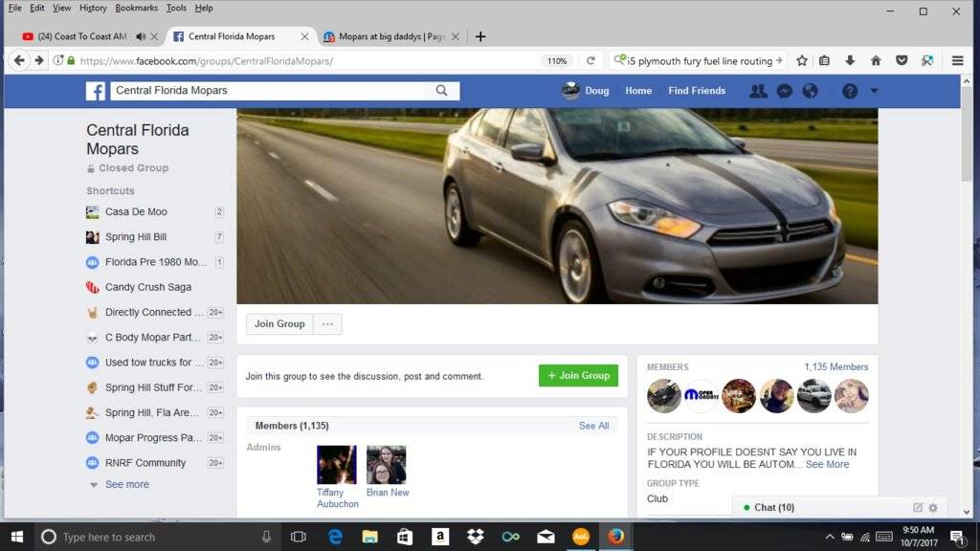This screenshot has width=980, height=551.
Task: Open the Messenger messages icon
Action: tap(784, 91)
